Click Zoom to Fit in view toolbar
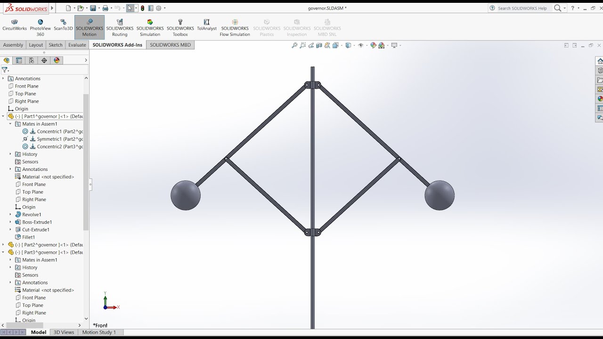 pos(294,45)
